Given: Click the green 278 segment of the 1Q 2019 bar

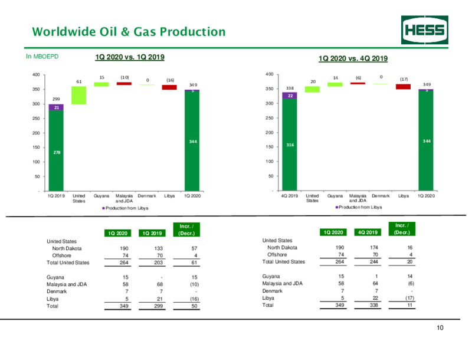Looking at the screenshot, I should point(56,150).
